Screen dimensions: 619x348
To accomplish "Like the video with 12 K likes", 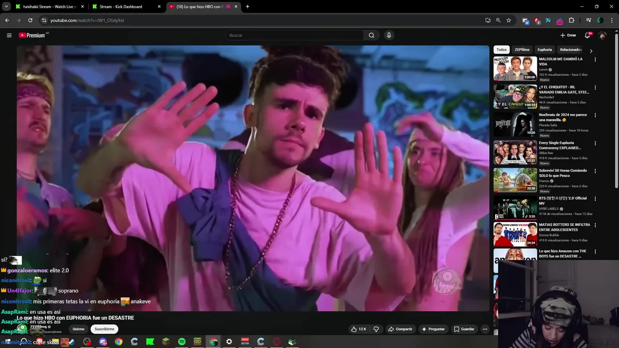I will [358, 329].
